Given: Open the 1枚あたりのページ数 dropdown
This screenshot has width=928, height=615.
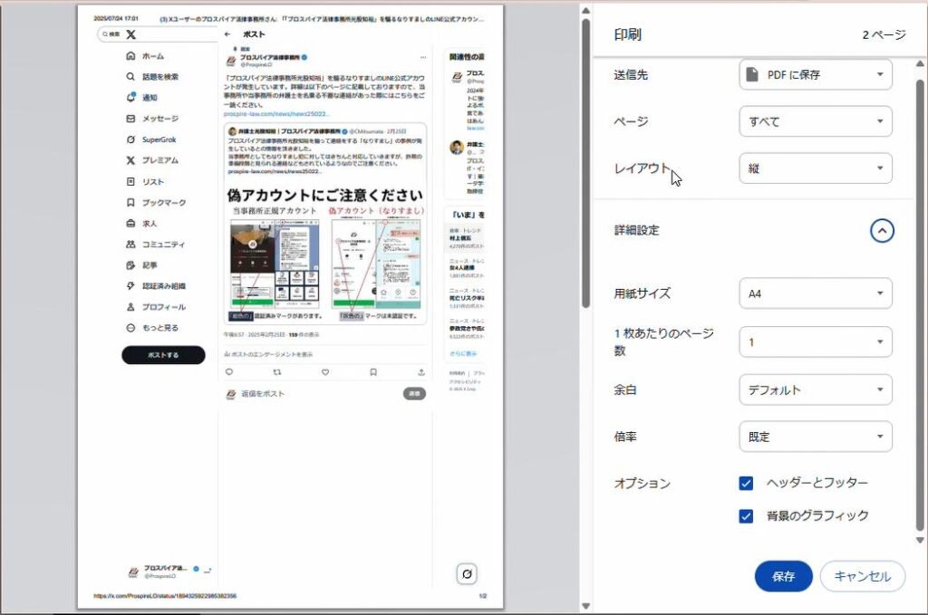Looking at the screenshot, I should tap(815, 341).
